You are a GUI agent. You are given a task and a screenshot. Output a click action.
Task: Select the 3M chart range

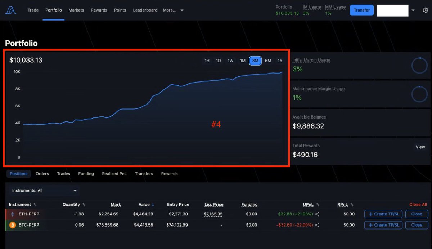(x=255, y=61)
